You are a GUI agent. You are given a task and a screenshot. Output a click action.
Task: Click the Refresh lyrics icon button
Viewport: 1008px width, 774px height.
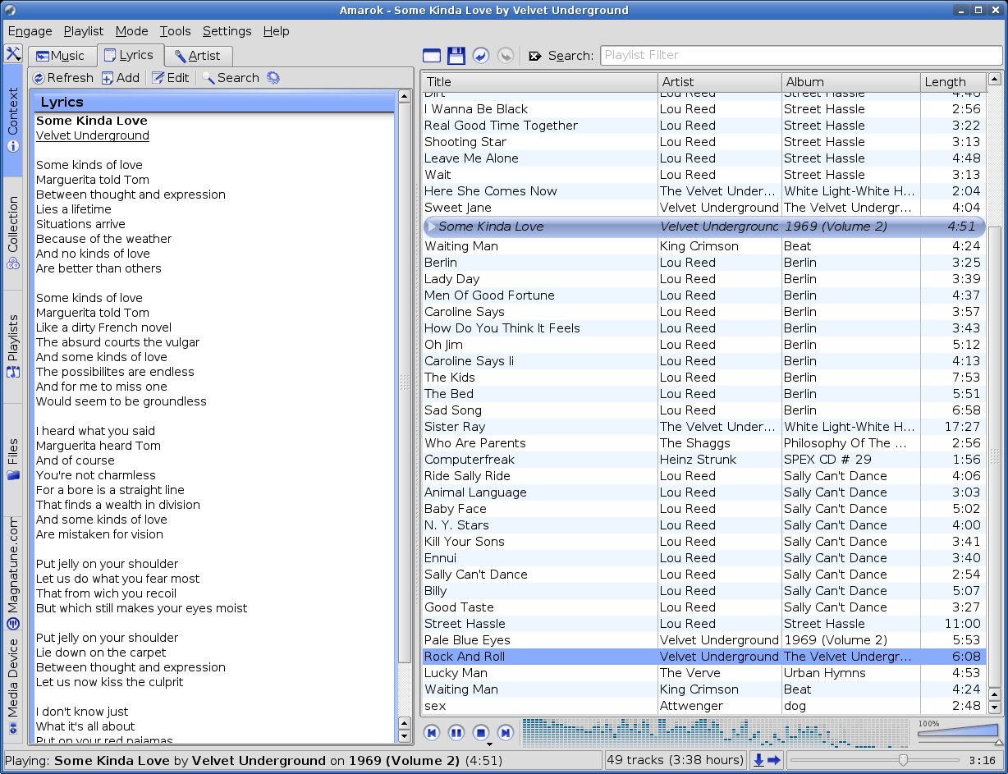coord(63,78)
